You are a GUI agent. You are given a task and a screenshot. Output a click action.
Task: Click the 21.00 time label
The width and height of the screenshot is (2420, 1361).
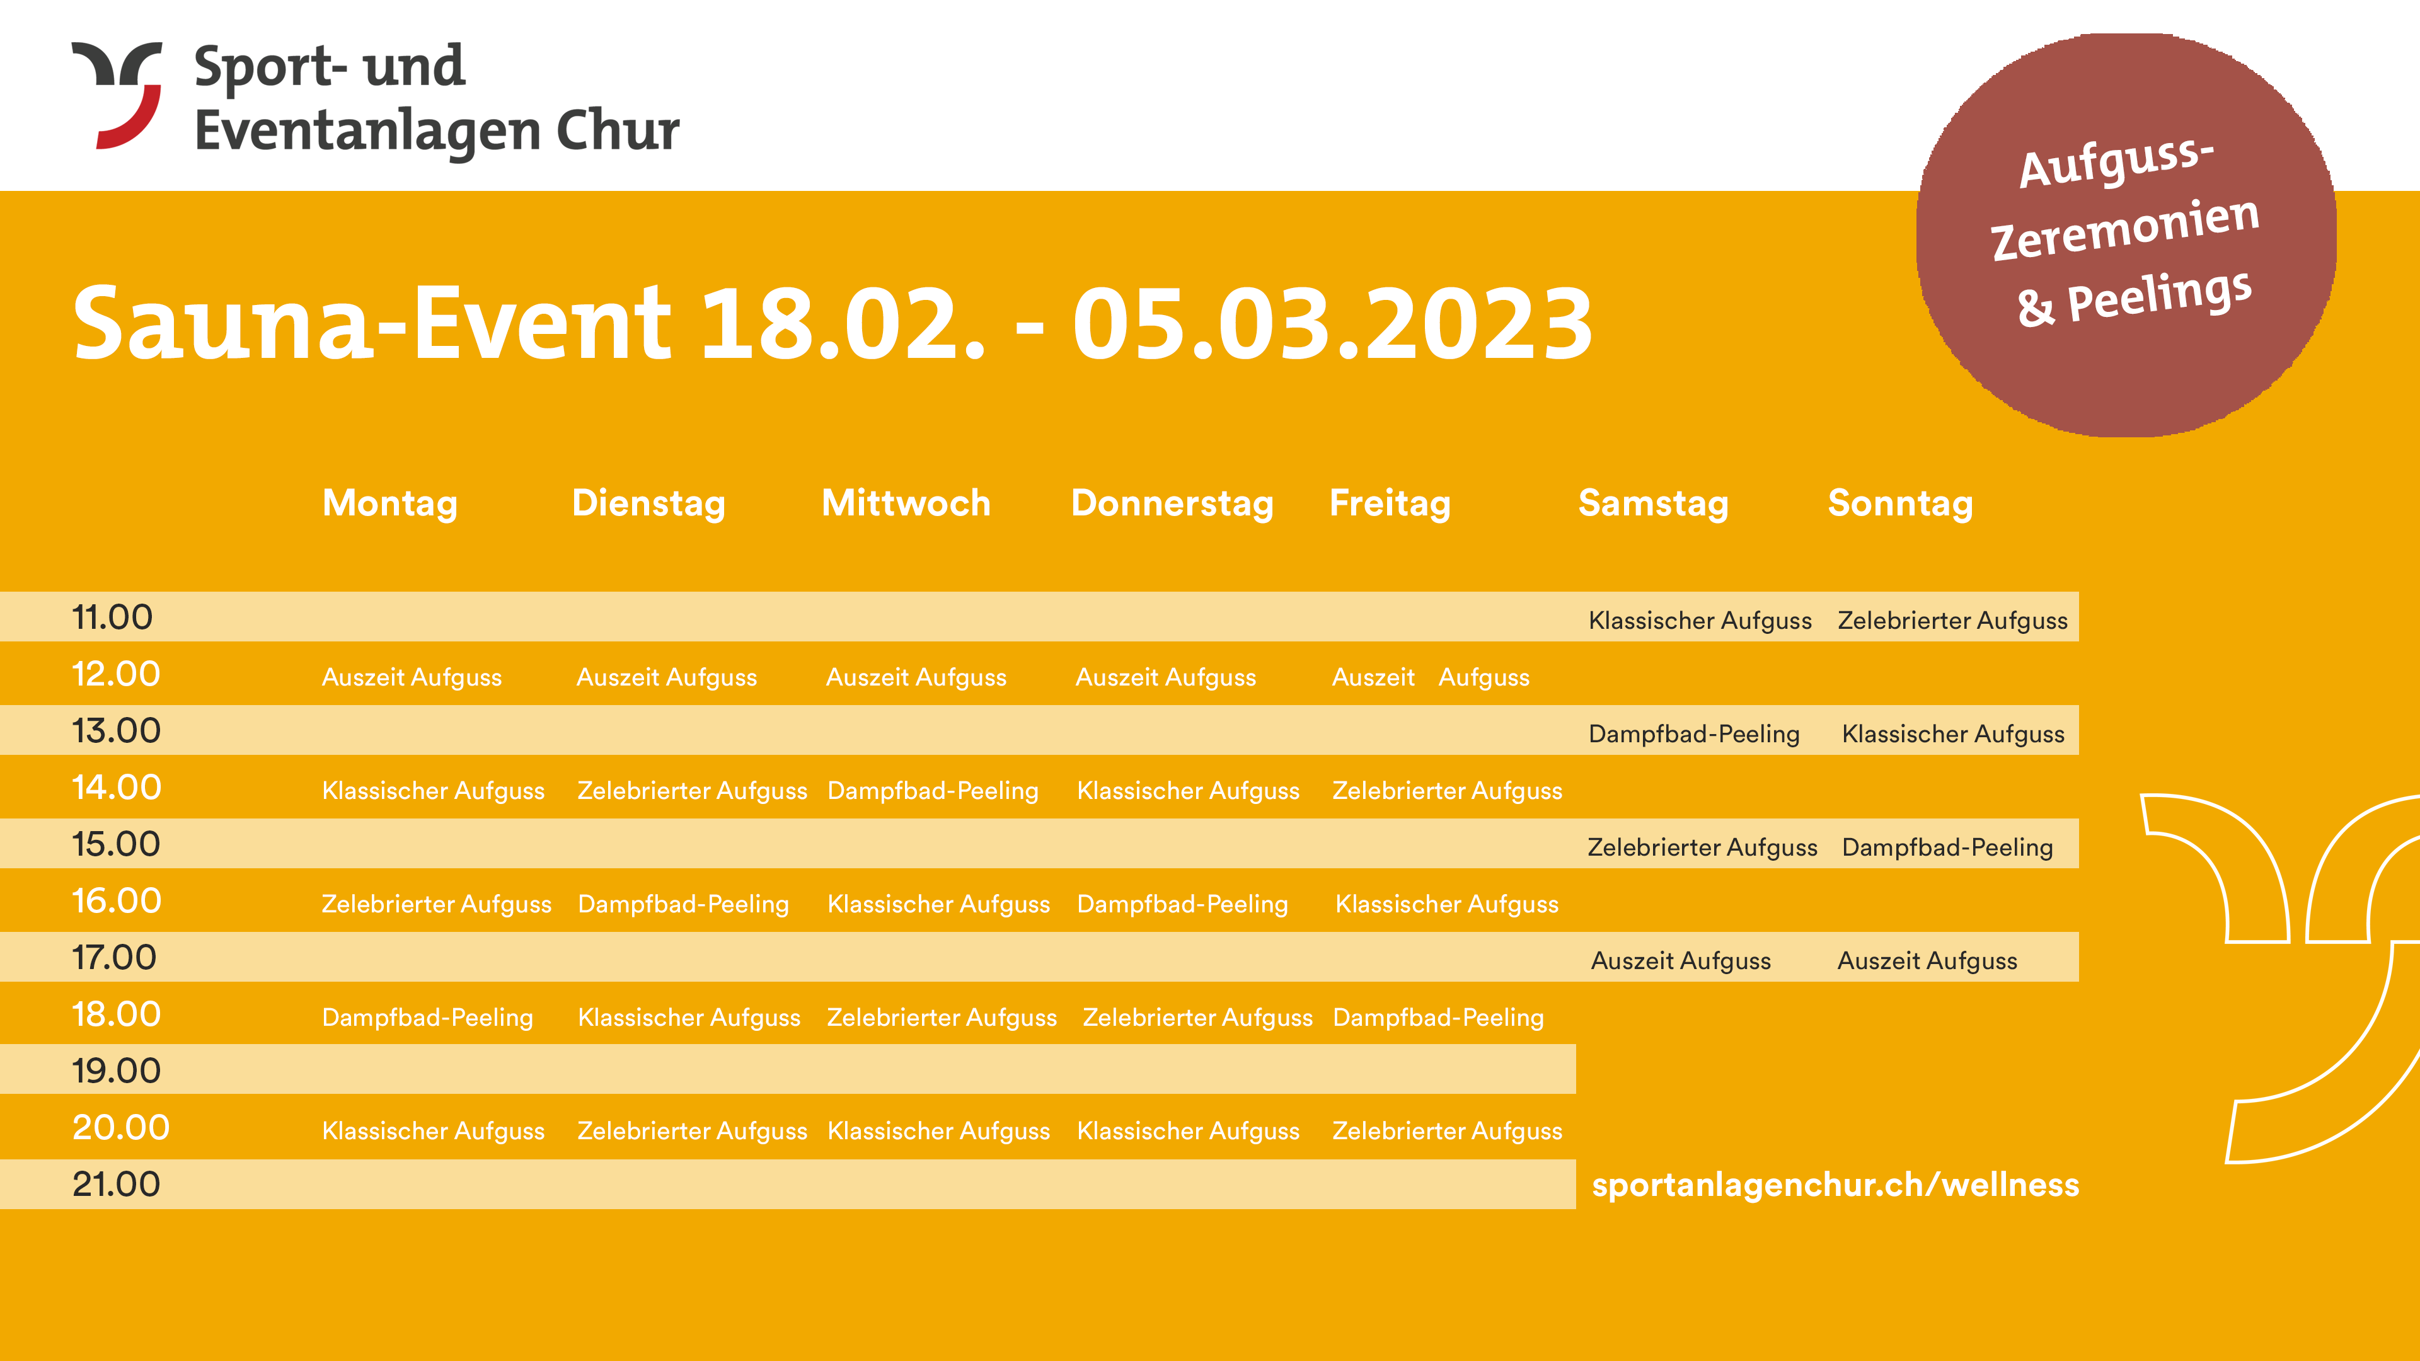click(117, 1185)
